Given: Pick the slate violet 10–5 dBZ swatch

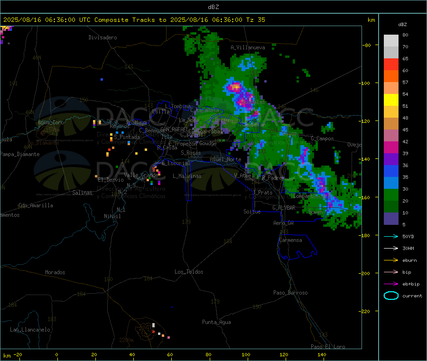Looking at the screenshot, I should click(391, 219).
